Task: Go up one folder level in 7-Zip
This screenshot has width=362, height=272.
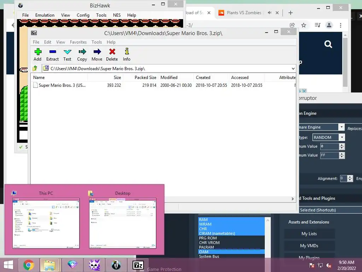Action: click(35, 68)
